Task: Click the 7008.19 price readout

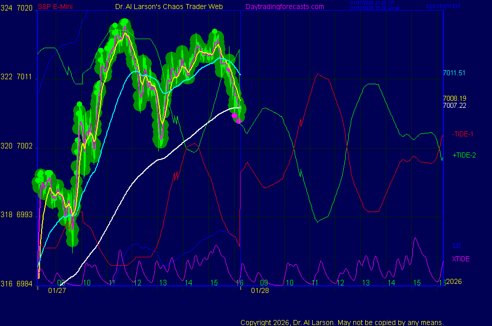Action: [454, 98]
